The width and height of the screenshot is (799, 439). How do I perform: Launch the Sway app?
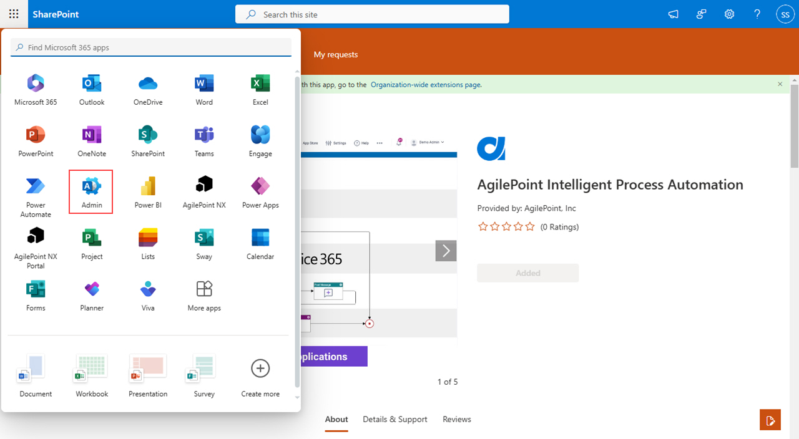[x=204, y=244]
